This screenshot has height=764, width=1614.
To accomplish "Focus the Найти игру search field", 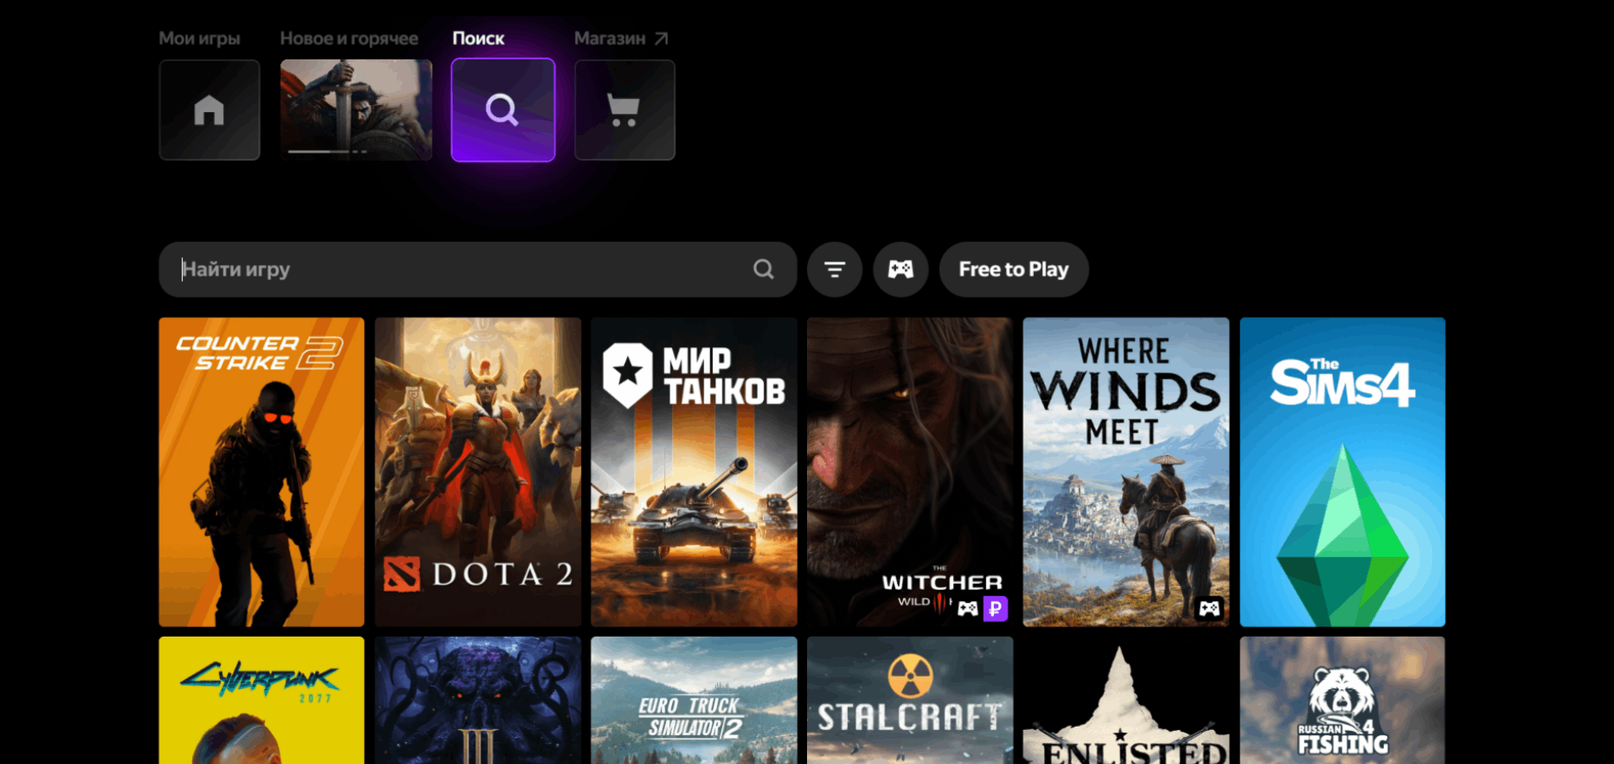I will [477, 269].
